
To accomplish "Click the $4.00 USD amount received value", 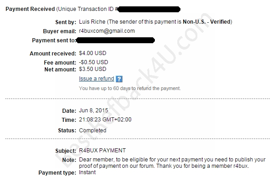I will [x=93, y=53].
